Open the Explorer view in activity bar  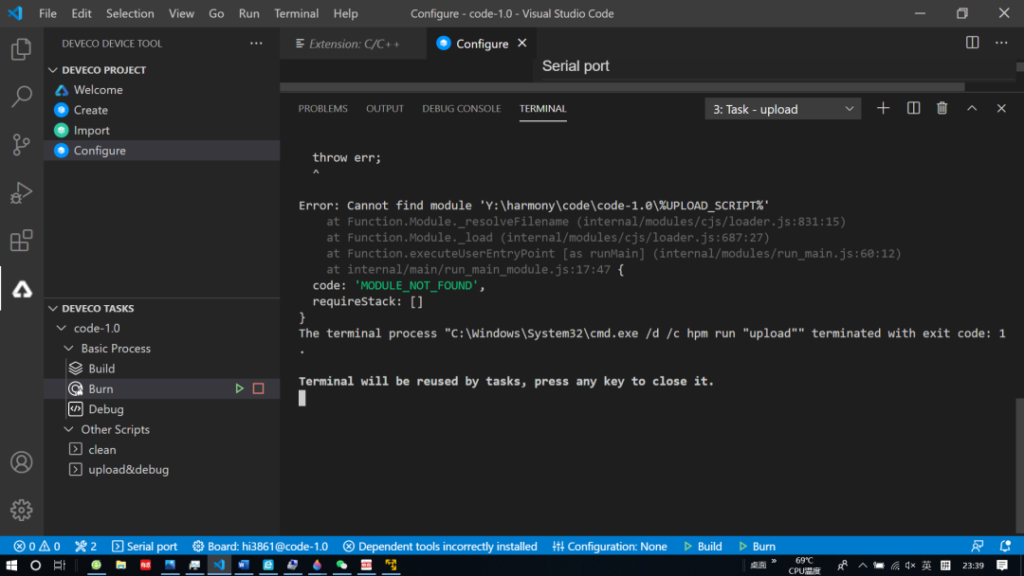tap(21, 49)
